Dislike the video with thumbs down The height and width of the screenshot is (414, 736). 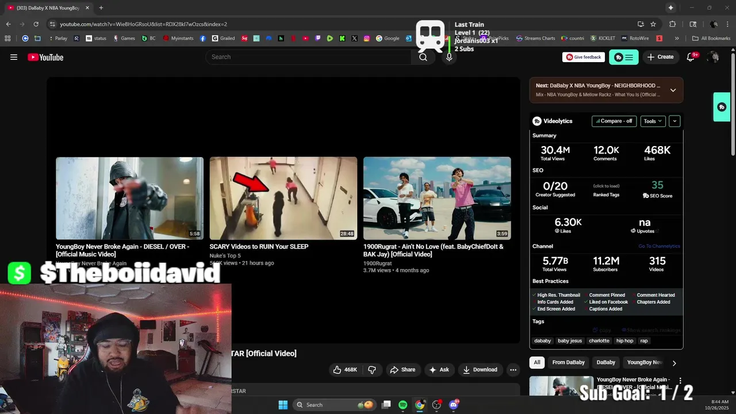[x=372, y=370]
